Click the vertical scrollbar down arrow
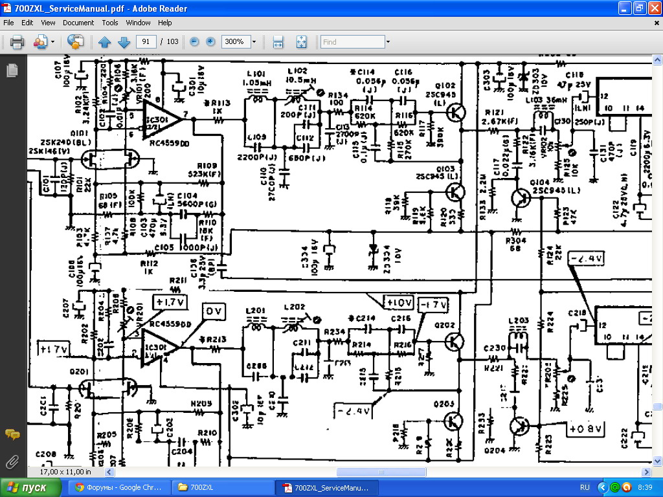Viewport: 663px width, 497px height. [x=657, y=461]
